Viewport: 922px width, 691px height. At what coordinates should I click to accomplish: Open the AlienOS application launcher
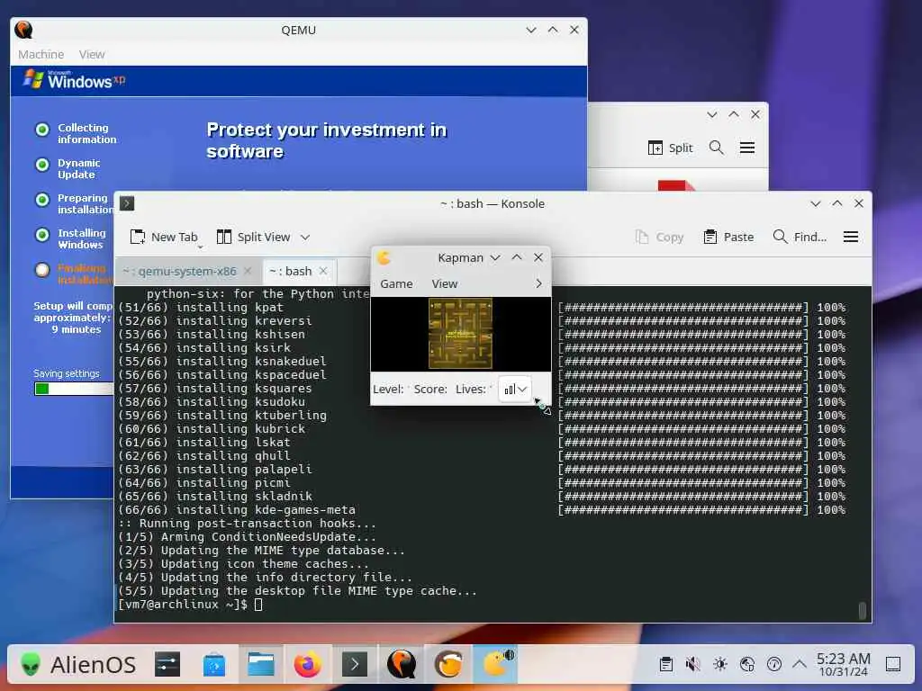point(77,665)
